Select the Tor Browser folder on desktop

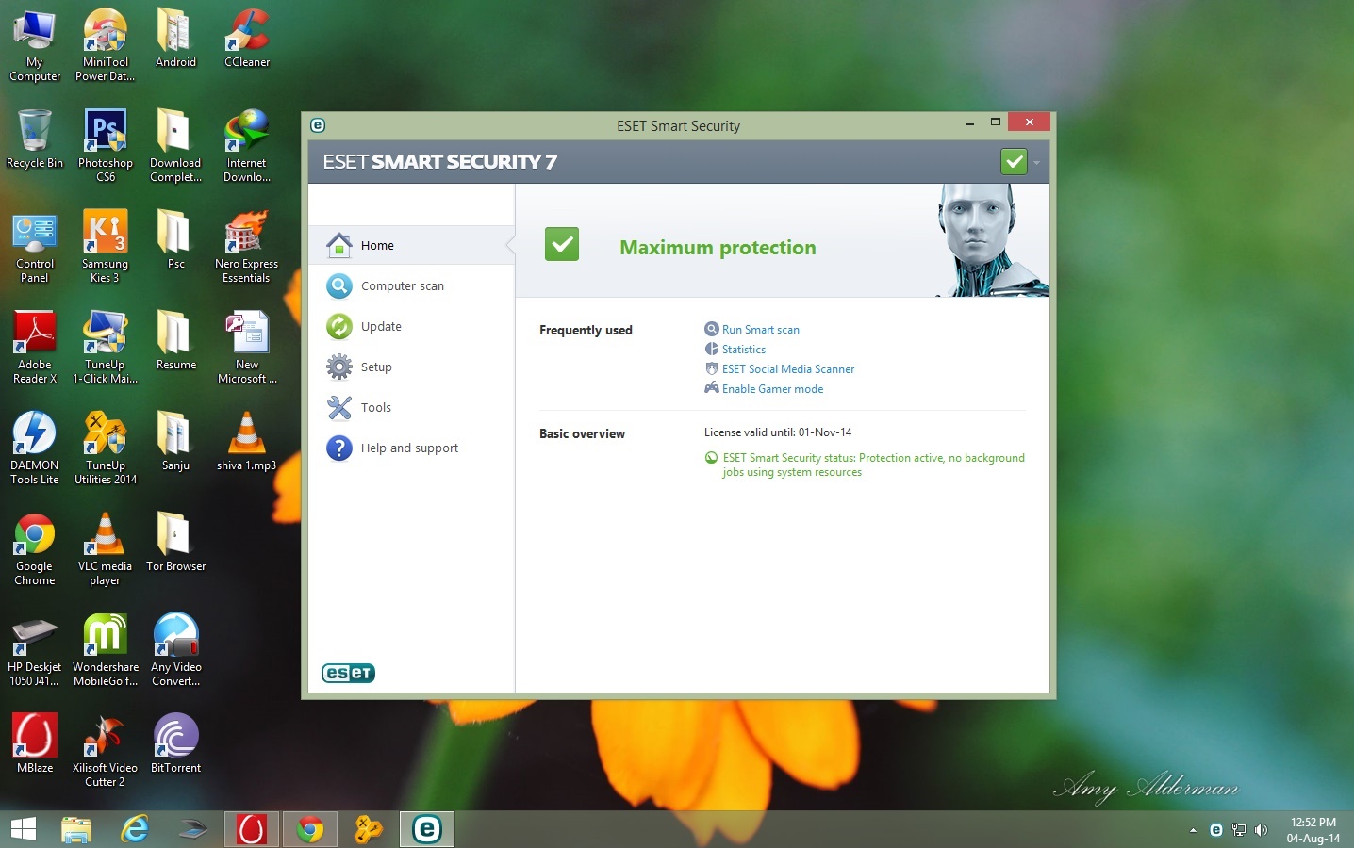[x=176, y=543]
